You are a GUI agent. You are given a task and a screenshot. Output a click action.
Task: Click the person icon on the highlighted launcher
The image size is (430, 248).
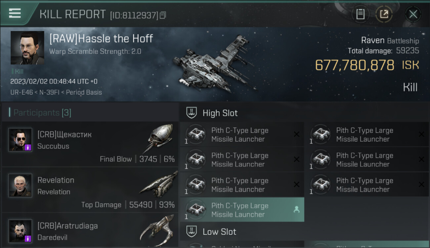tap(296, 209)
